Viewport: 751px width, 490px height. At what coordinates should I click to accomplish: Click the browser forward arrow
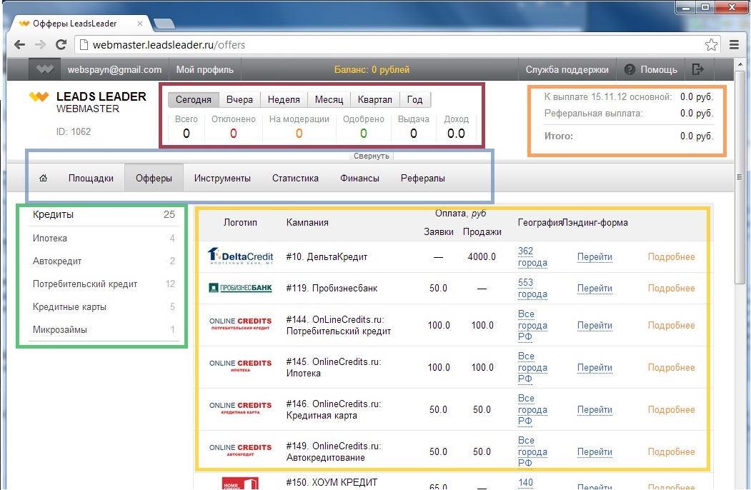pyautogui.click(x=40, y=44)
